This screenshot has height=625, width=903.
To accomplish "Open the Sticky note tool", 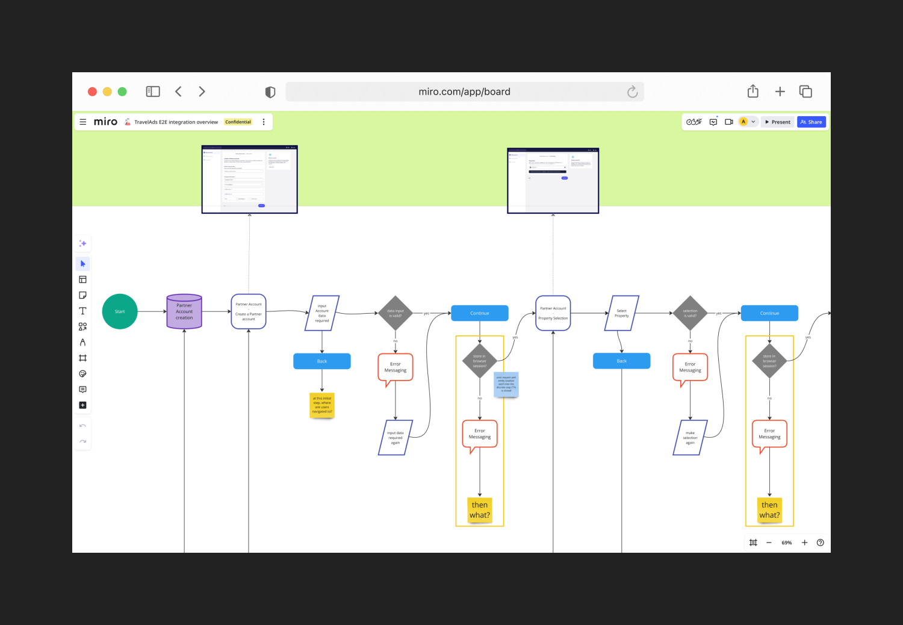I will pos(82,295).
